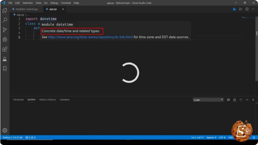Switch to the modules-custom.py tab
Screen dimensions: 258x145
click(25, 9)
